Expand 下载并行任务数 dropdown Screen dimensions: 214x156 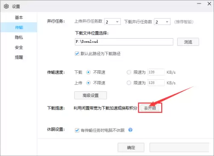(162, 22)
